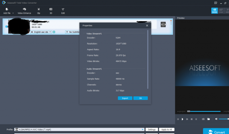The width and height of the screenshot is (229, 134).
Task: Move the file down with down arrow
Action: coord(171,24)
